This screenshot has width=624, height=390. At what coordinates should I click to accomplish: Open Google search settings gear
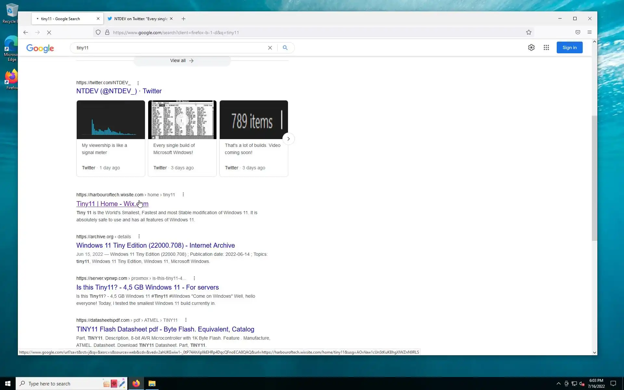[531, 47]
